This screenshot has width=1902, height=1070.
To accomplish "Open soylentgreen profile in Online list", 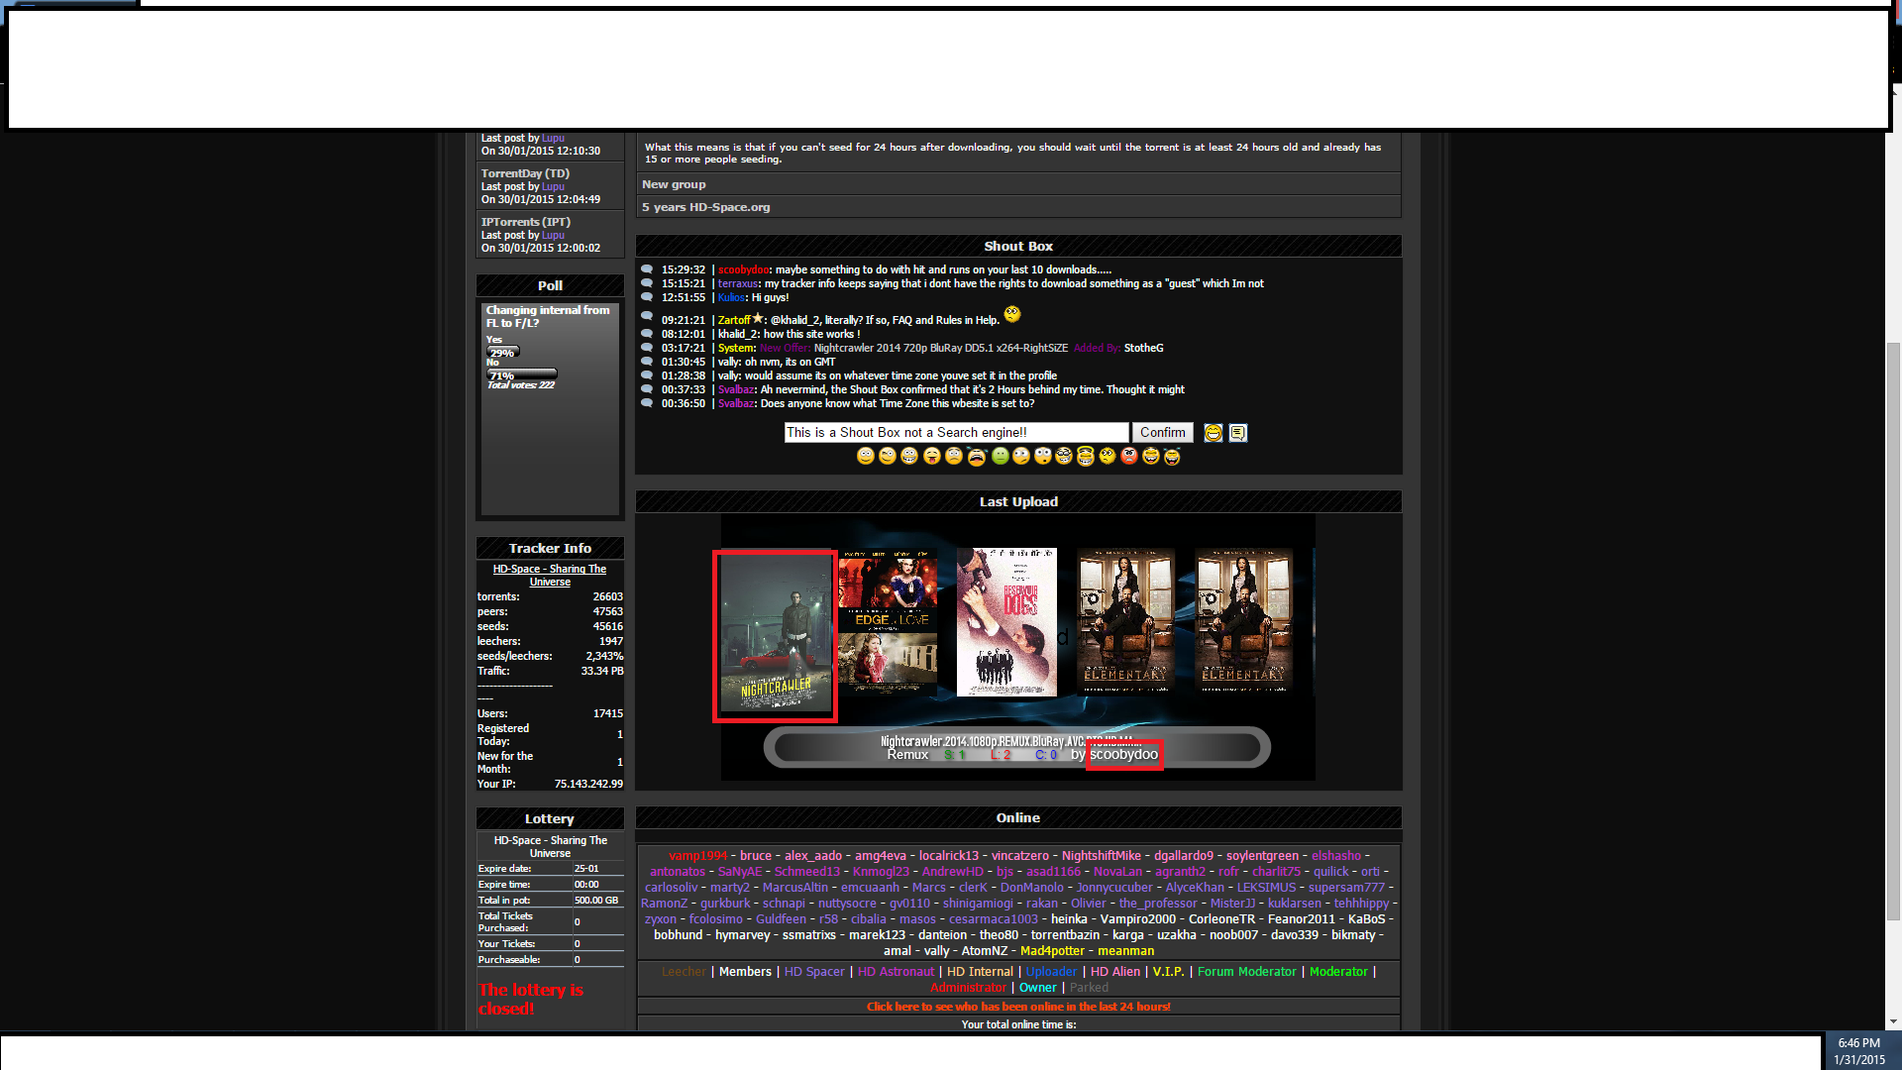I will pos(1262,856).
